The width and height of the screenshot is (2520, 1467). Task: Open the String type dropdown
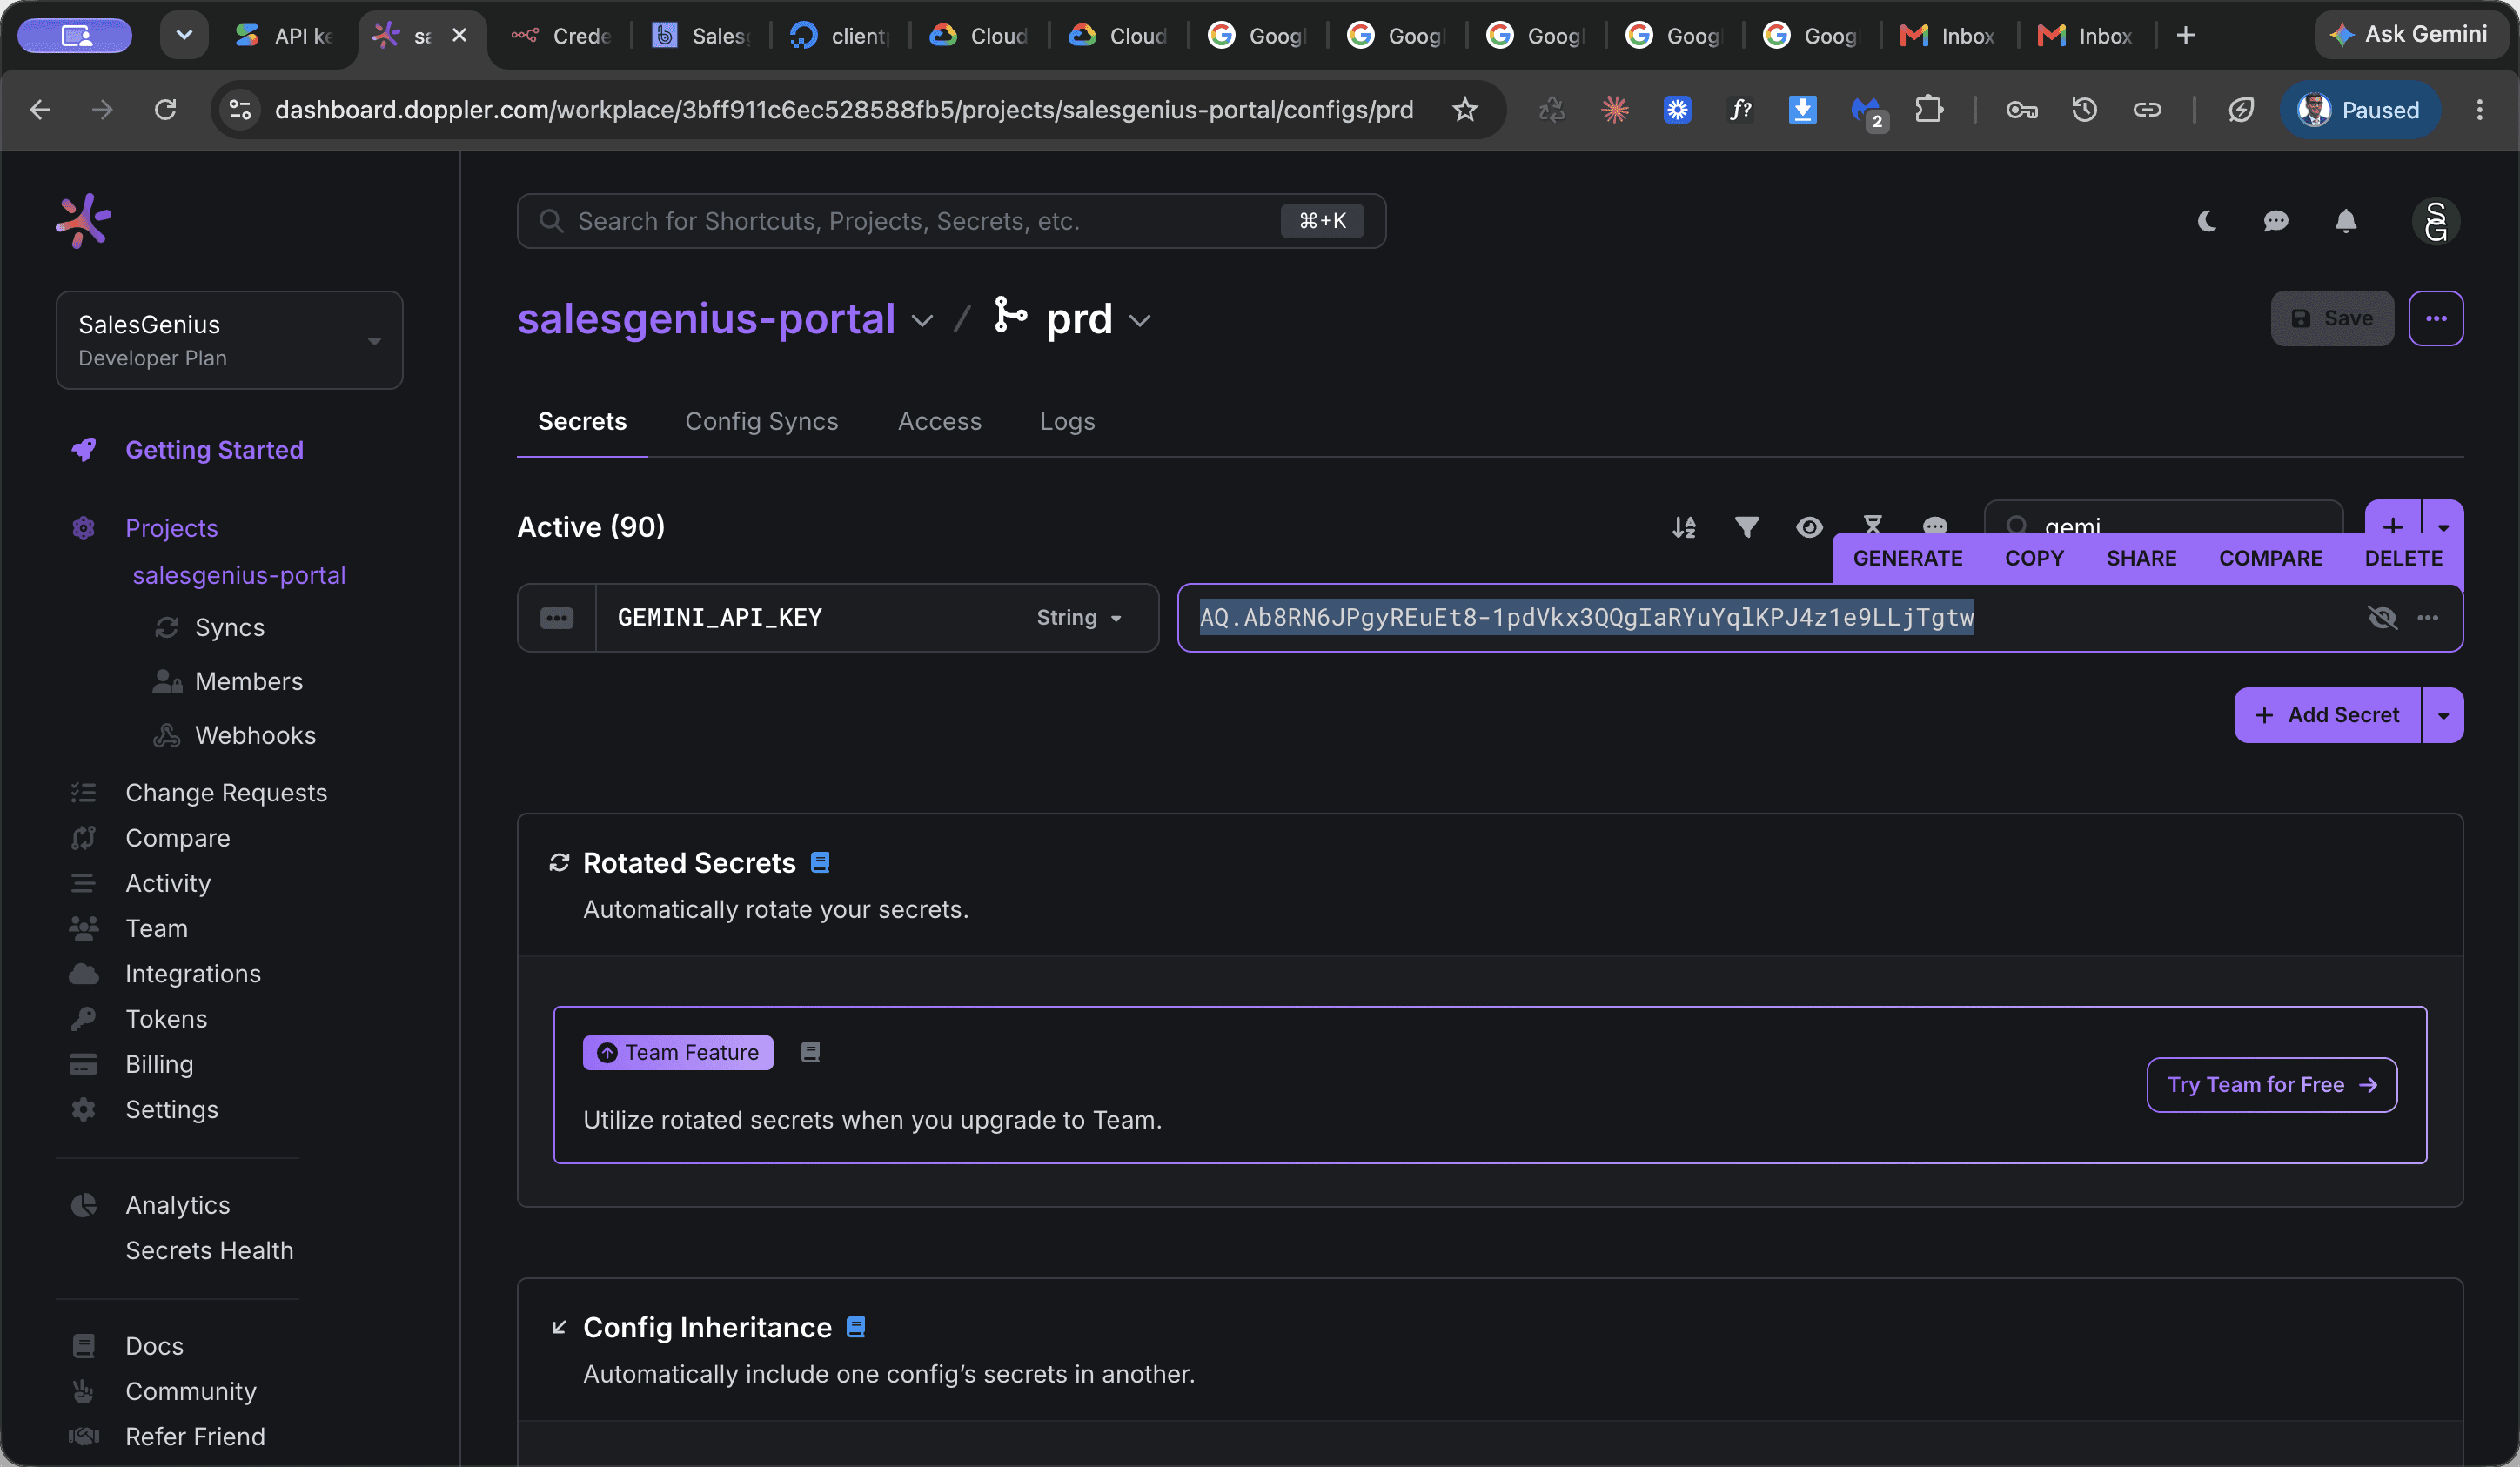[1079, 618]
